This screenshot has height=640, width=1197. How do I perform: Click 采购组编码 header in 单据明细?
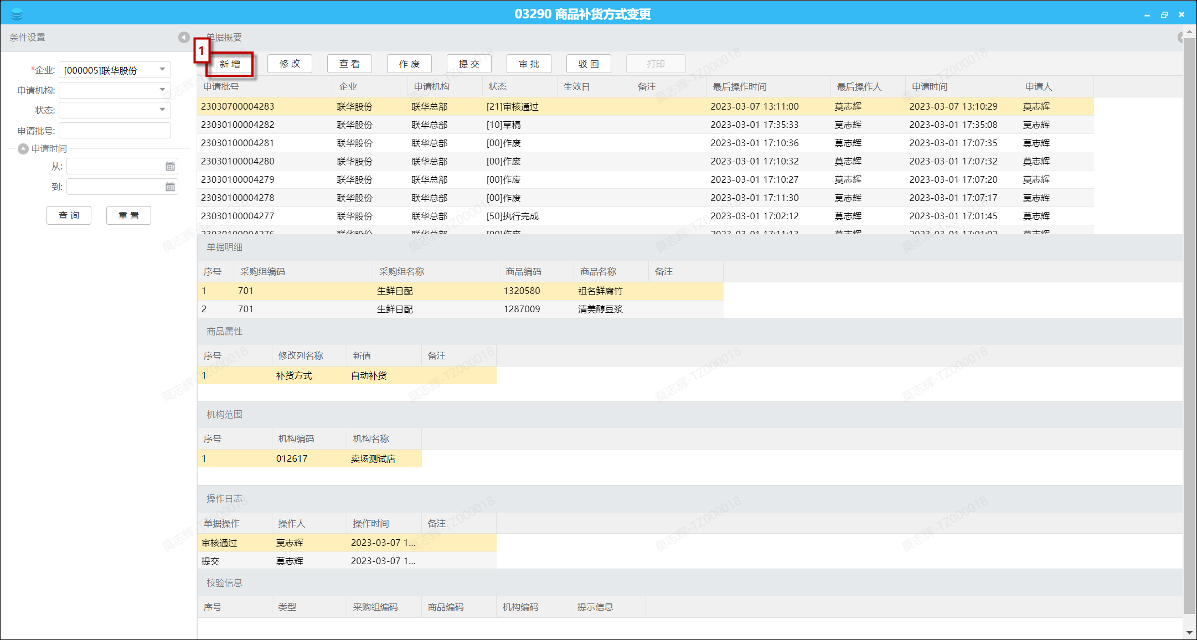point(303,271)
